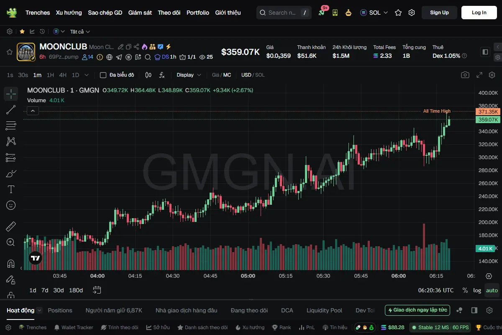The image size is (502, 335).
Task: Select the text annotation tool
Action: click(x=11, y=189)
